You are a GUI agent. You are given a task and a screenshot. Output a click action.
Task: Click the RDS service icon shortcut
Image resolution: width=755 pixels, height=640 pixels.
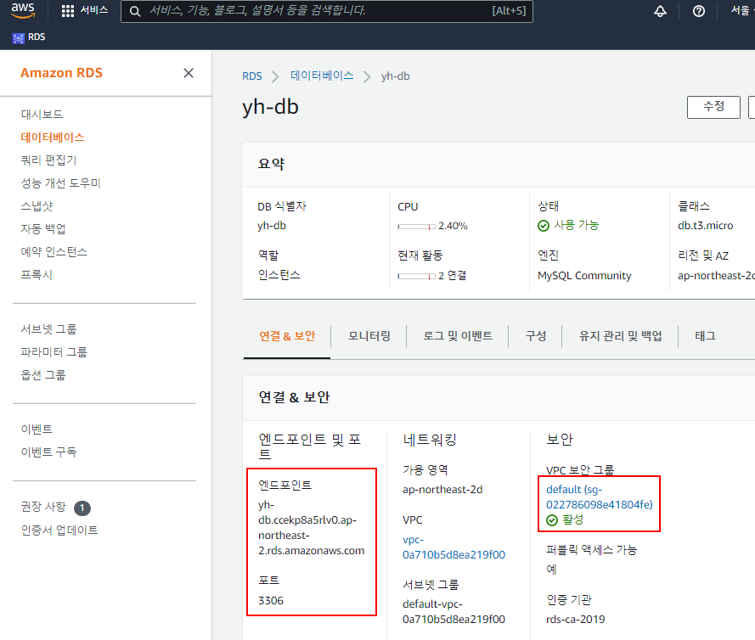pyautogui.click(x=19, y=37)
